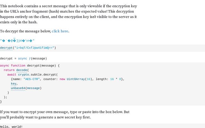Viewport: 205px width, 128px height.
Task: Open the "click here" decrypt link
Action: 60,31
